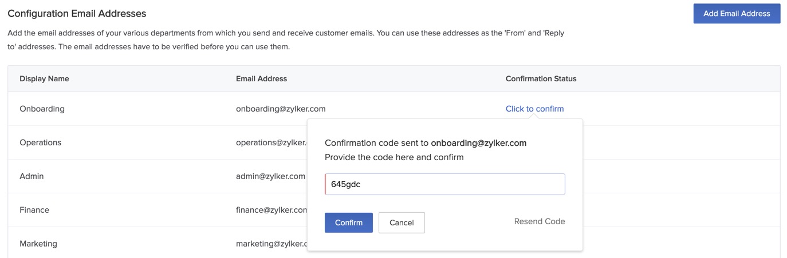Click the bold email in the popup
This screenshot has height=258, width=787.
478,143
